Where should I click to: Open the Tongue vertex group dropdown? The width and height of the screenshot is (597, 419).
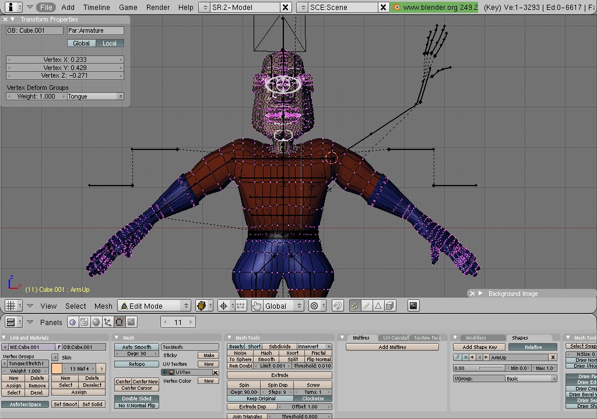coord(95,96)
